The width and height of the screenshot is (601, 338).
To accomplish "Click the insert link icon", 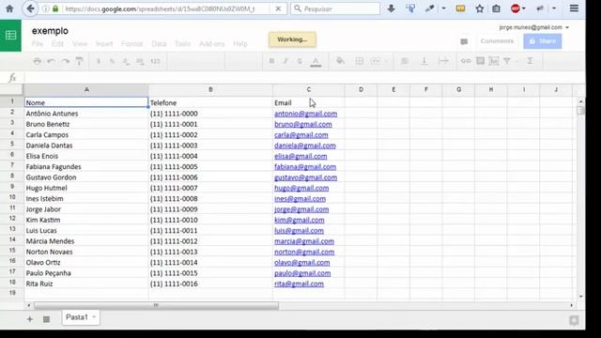I will pyautogui.click(x=466, y=61).
